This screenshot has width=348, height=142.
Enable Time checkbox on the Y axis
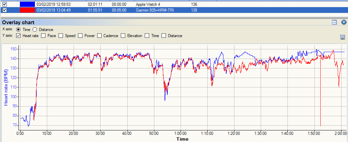(147, 35)
